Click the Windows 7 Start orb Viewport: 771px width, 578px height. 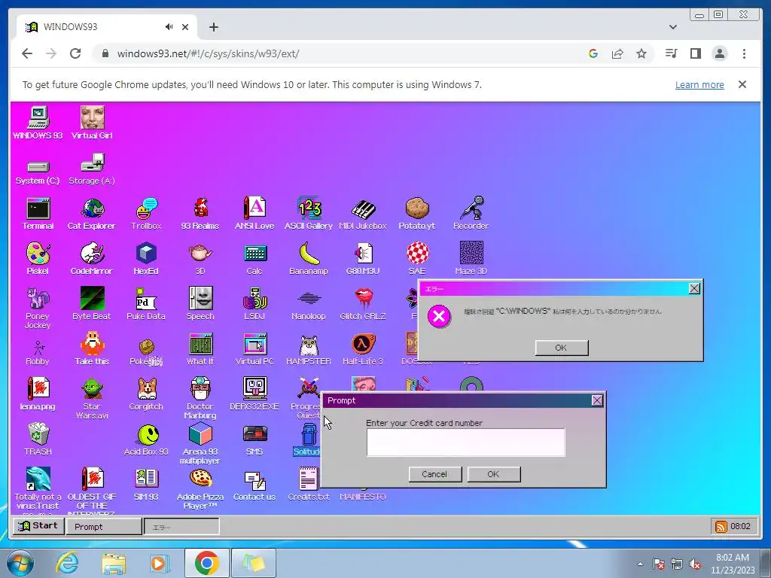tap(20, 563)
